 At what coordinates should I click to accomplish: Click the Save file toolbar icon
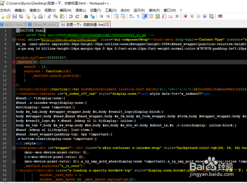tap(15, 16)
